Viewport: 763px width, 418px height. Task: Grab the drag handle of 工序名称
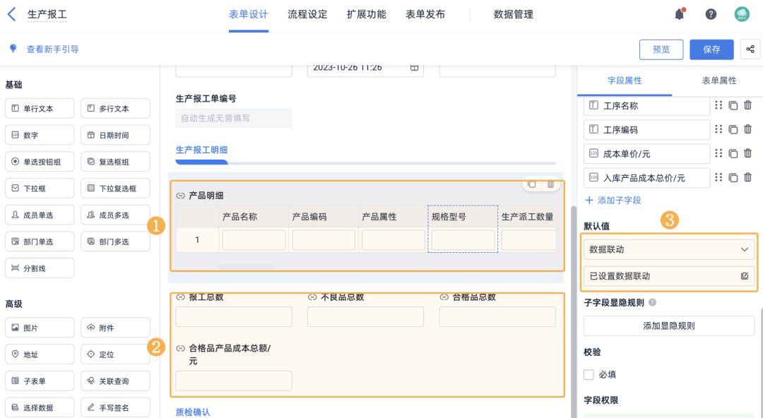point(718,105)
